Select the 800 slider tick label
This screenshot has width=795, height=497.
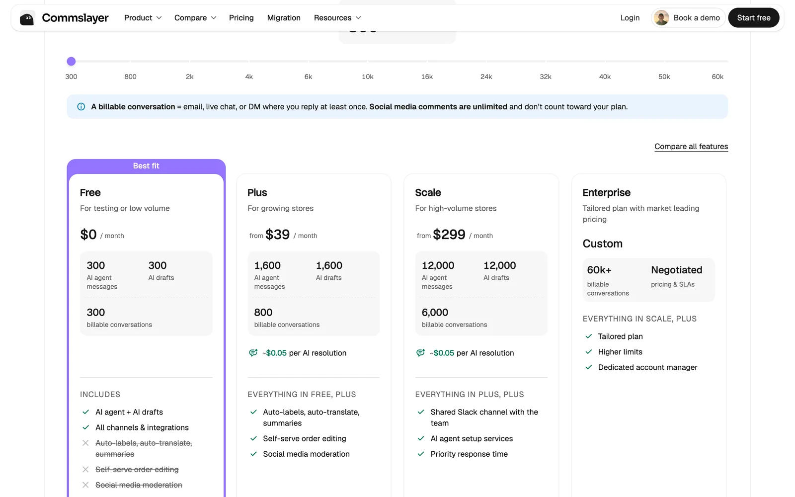click(130, 77)
